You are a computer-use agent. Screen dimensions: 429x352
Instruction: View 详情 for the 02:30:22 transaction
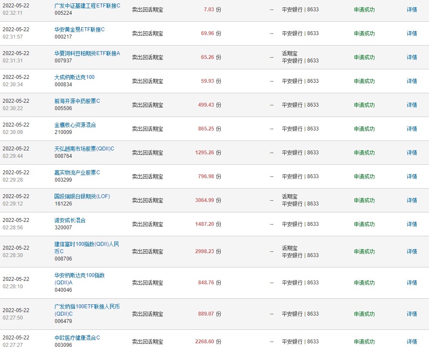[412, 105]
